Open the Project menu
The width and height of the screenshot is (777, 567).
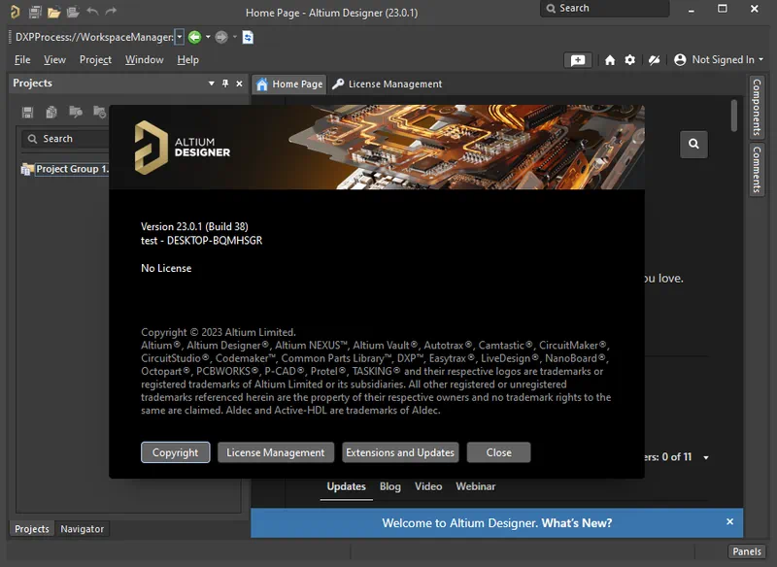pos(95,60)
